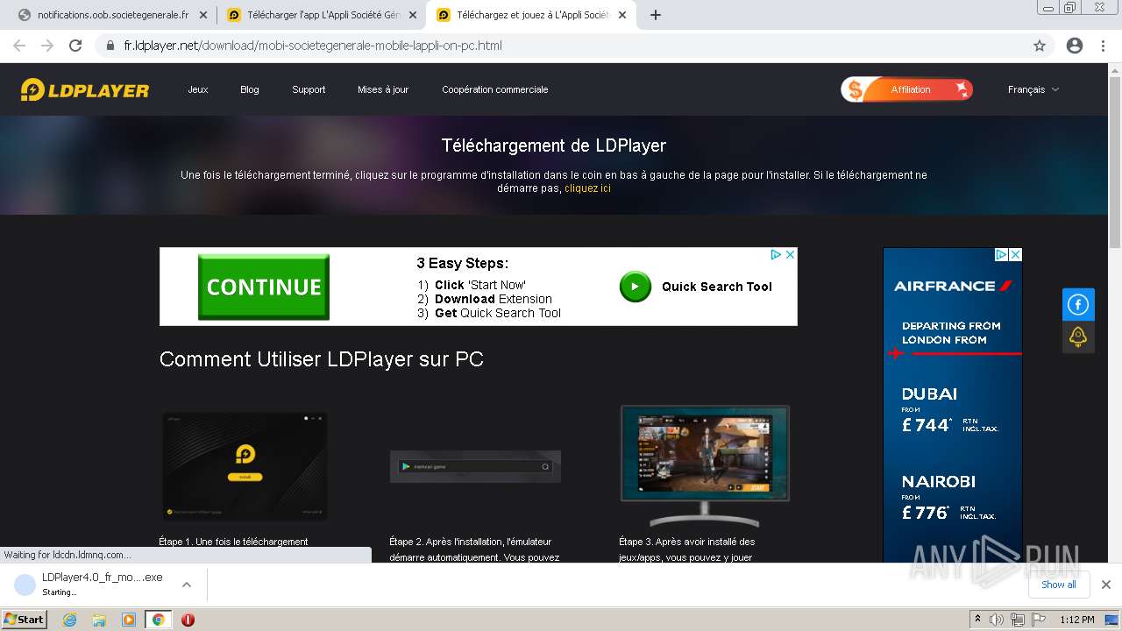Reload the page
The width and height of the screenshot is (1122, 631).
click(x=75, y=46)
